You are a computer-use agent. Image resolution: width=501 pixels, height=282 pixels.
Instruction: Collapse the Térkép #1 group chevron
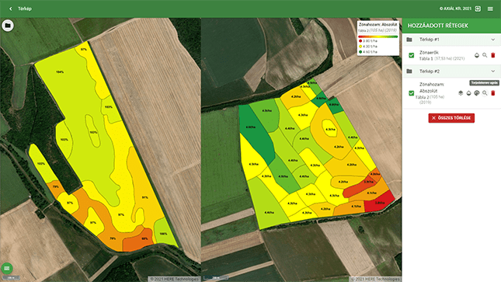(x=493, y=40)
